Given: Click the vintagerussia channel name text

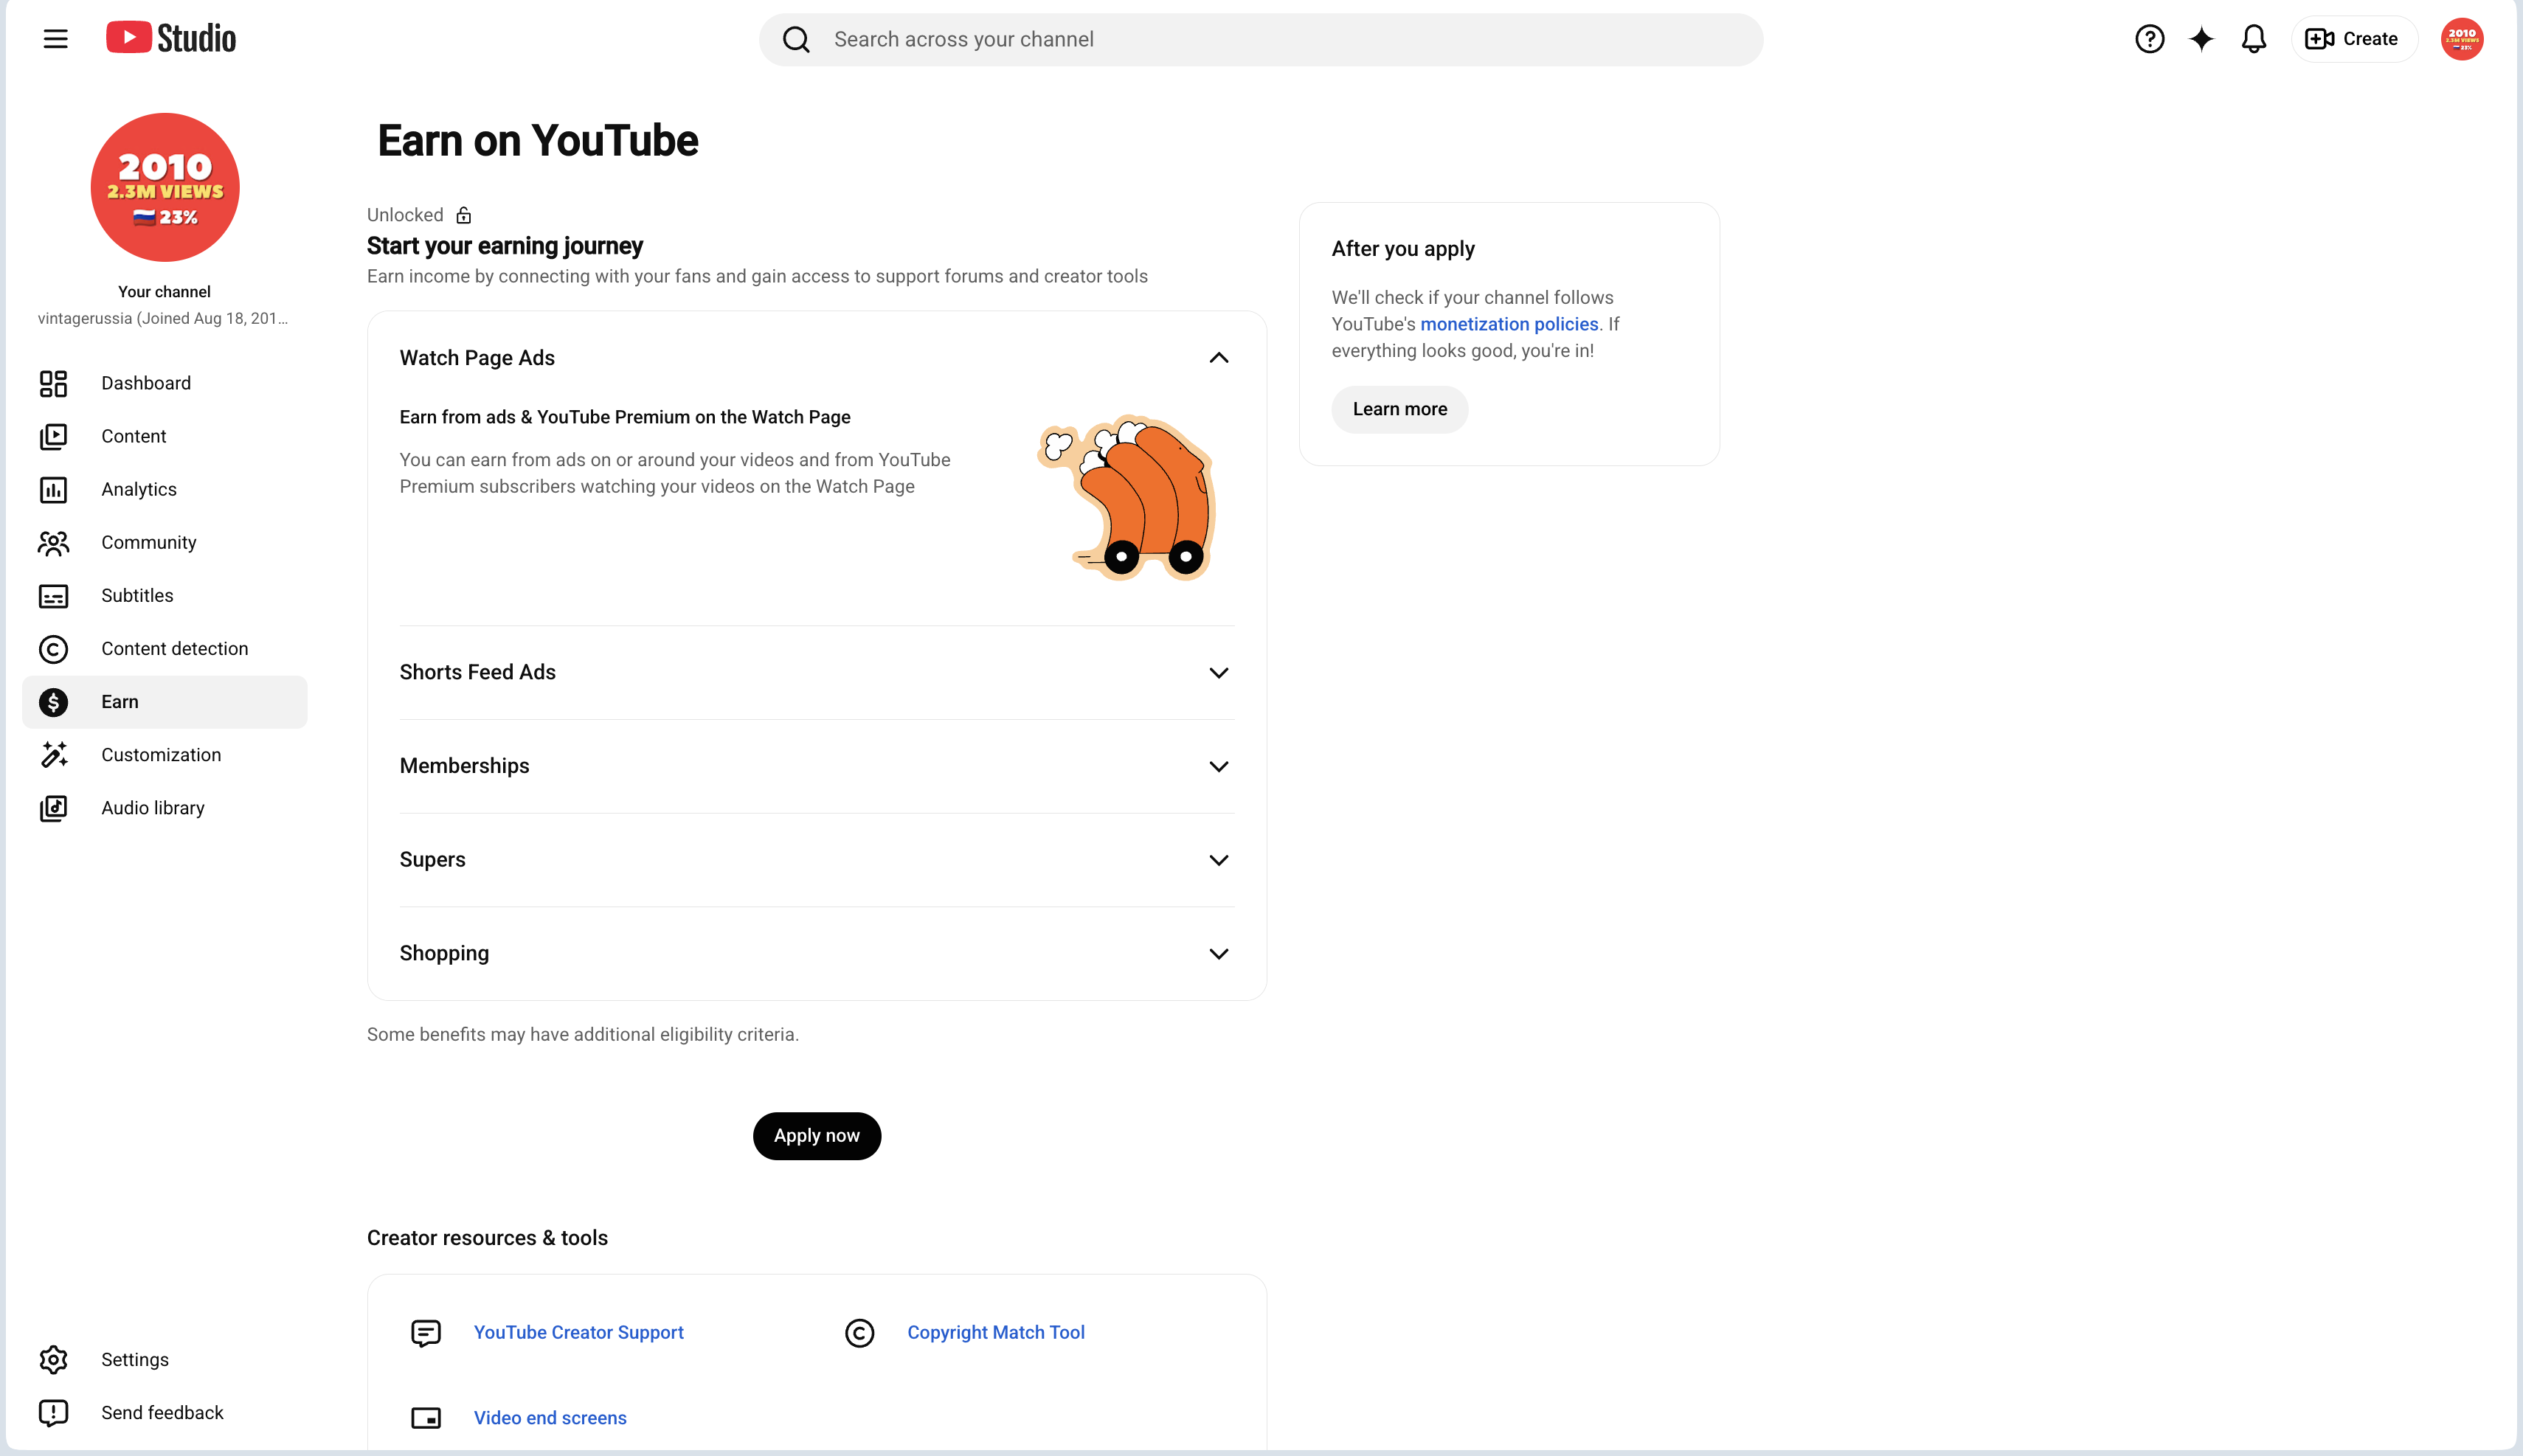Looking at the screenshot, I should pos(163,319).
